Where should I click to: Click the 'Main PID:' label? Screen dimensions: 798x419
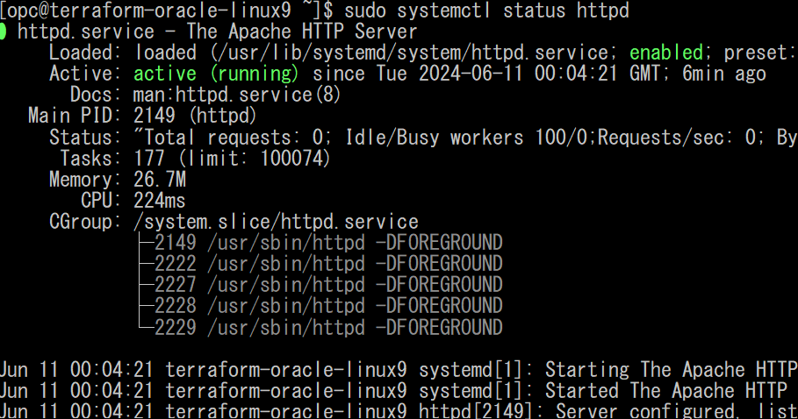(75, 117)
